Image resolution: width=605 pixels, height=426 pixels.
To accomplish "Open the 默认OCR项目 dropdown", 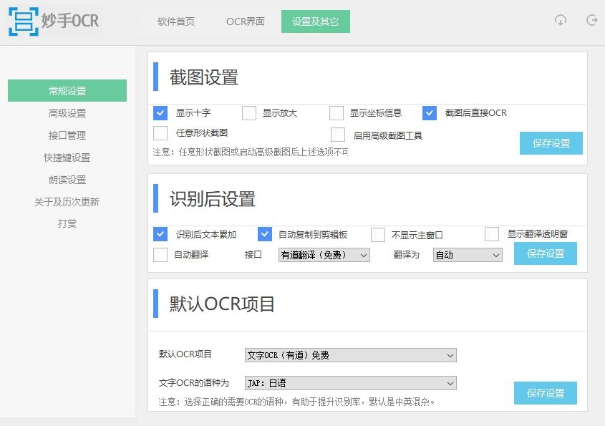I will [x=351, y=355].
